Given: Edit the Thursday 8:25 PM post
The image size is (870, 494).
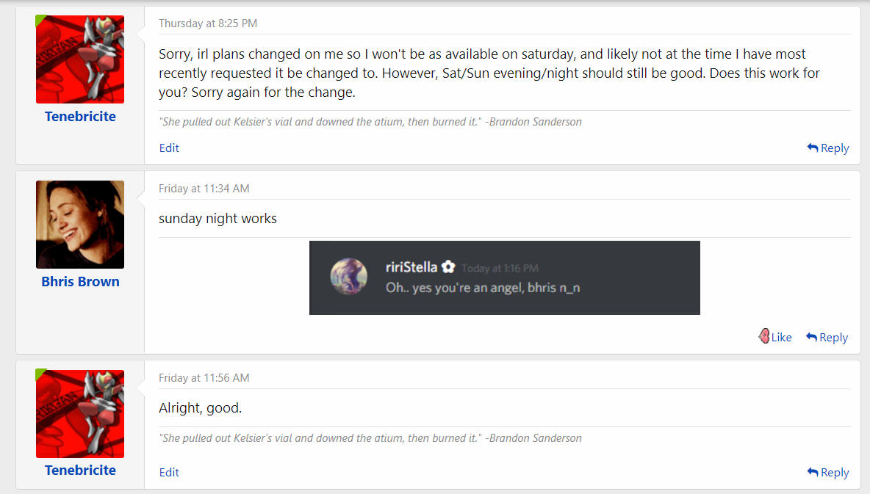Looking at the screenshot, I should click(169, 148).
